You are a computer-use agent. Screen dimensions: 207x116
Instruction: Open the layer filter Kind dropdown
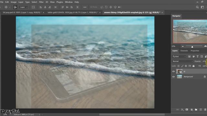[179, 57]
